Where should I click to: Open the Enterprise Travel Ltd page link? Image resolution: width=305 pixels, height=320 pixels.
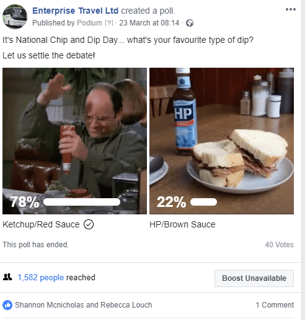75,11
